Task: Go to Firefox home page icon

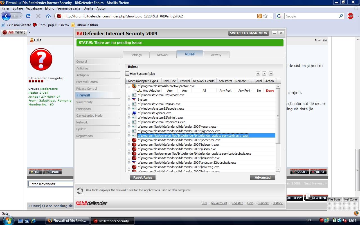Action: 48,16
